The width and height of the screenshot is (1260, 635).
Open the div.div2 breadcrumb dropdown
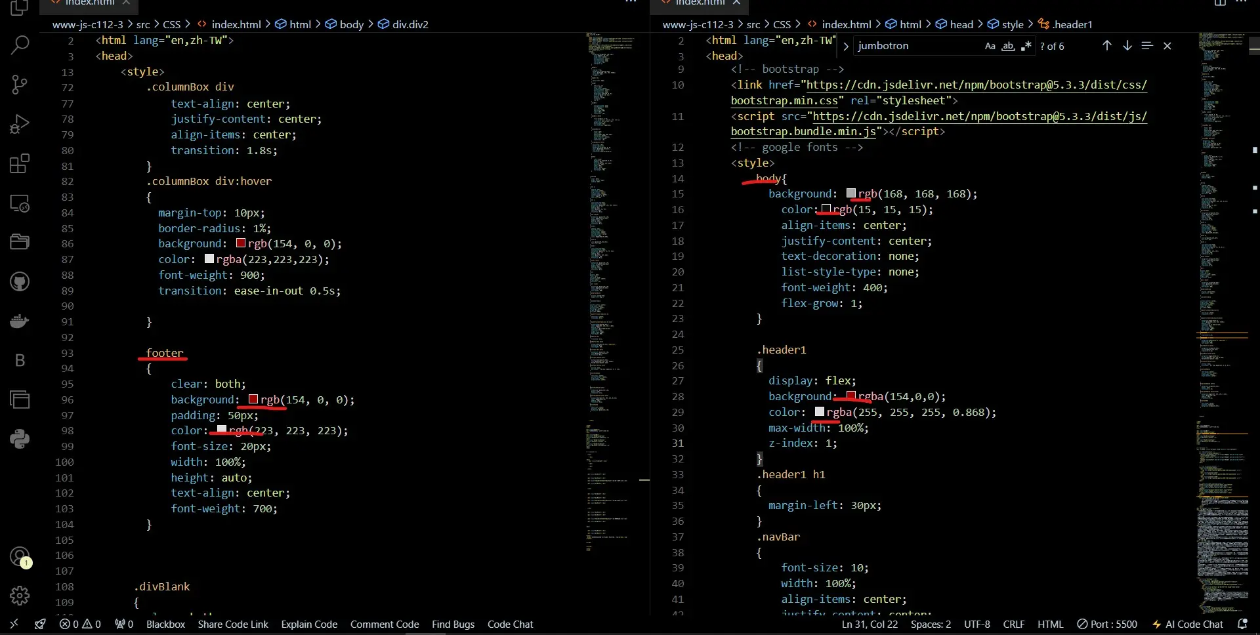point(409,24)
